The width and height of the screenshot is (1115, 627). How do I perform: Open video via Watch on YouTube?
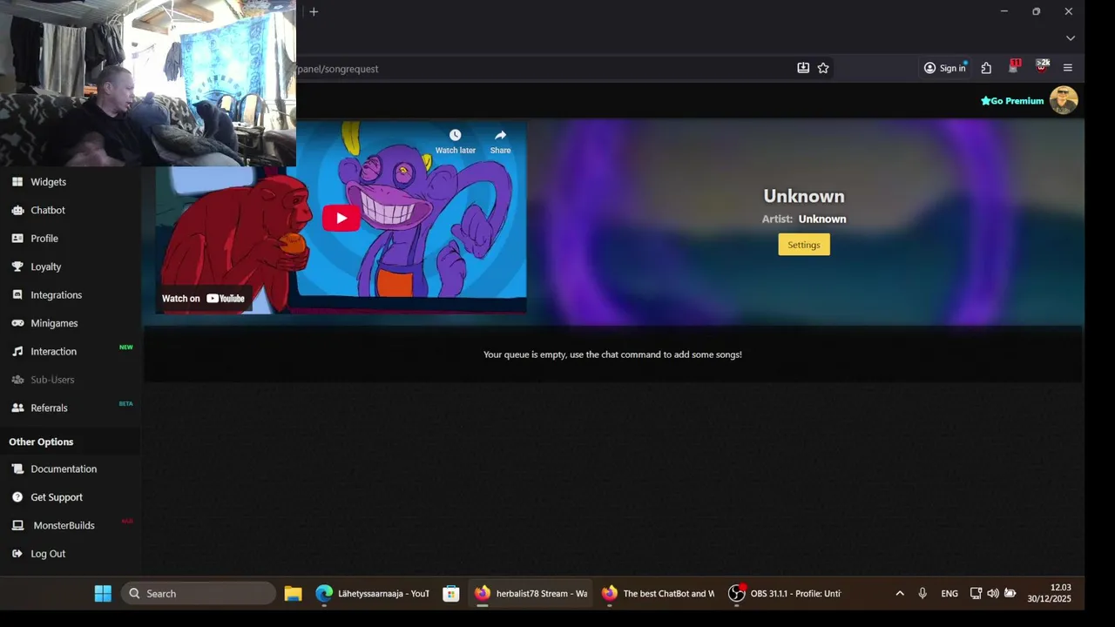click(x=203, y=299)
